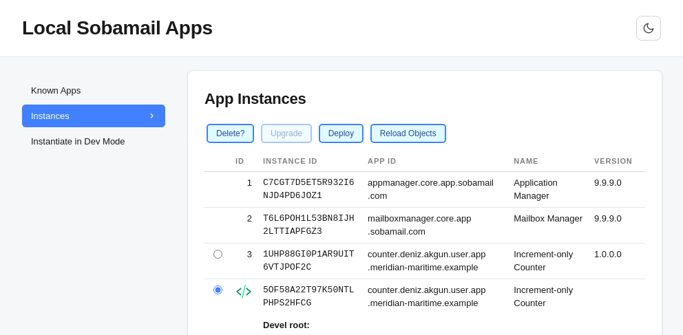The image size is (683, 335).
Task: Select the radio button for the dev-mode instance
Action: (218, 290)
